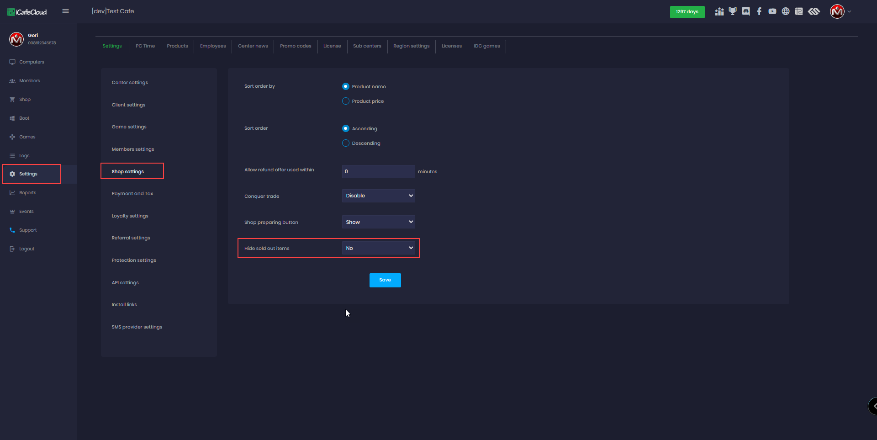877x440 pixels.
Task: Open Payment and Tax settings section
Action: 132,194
